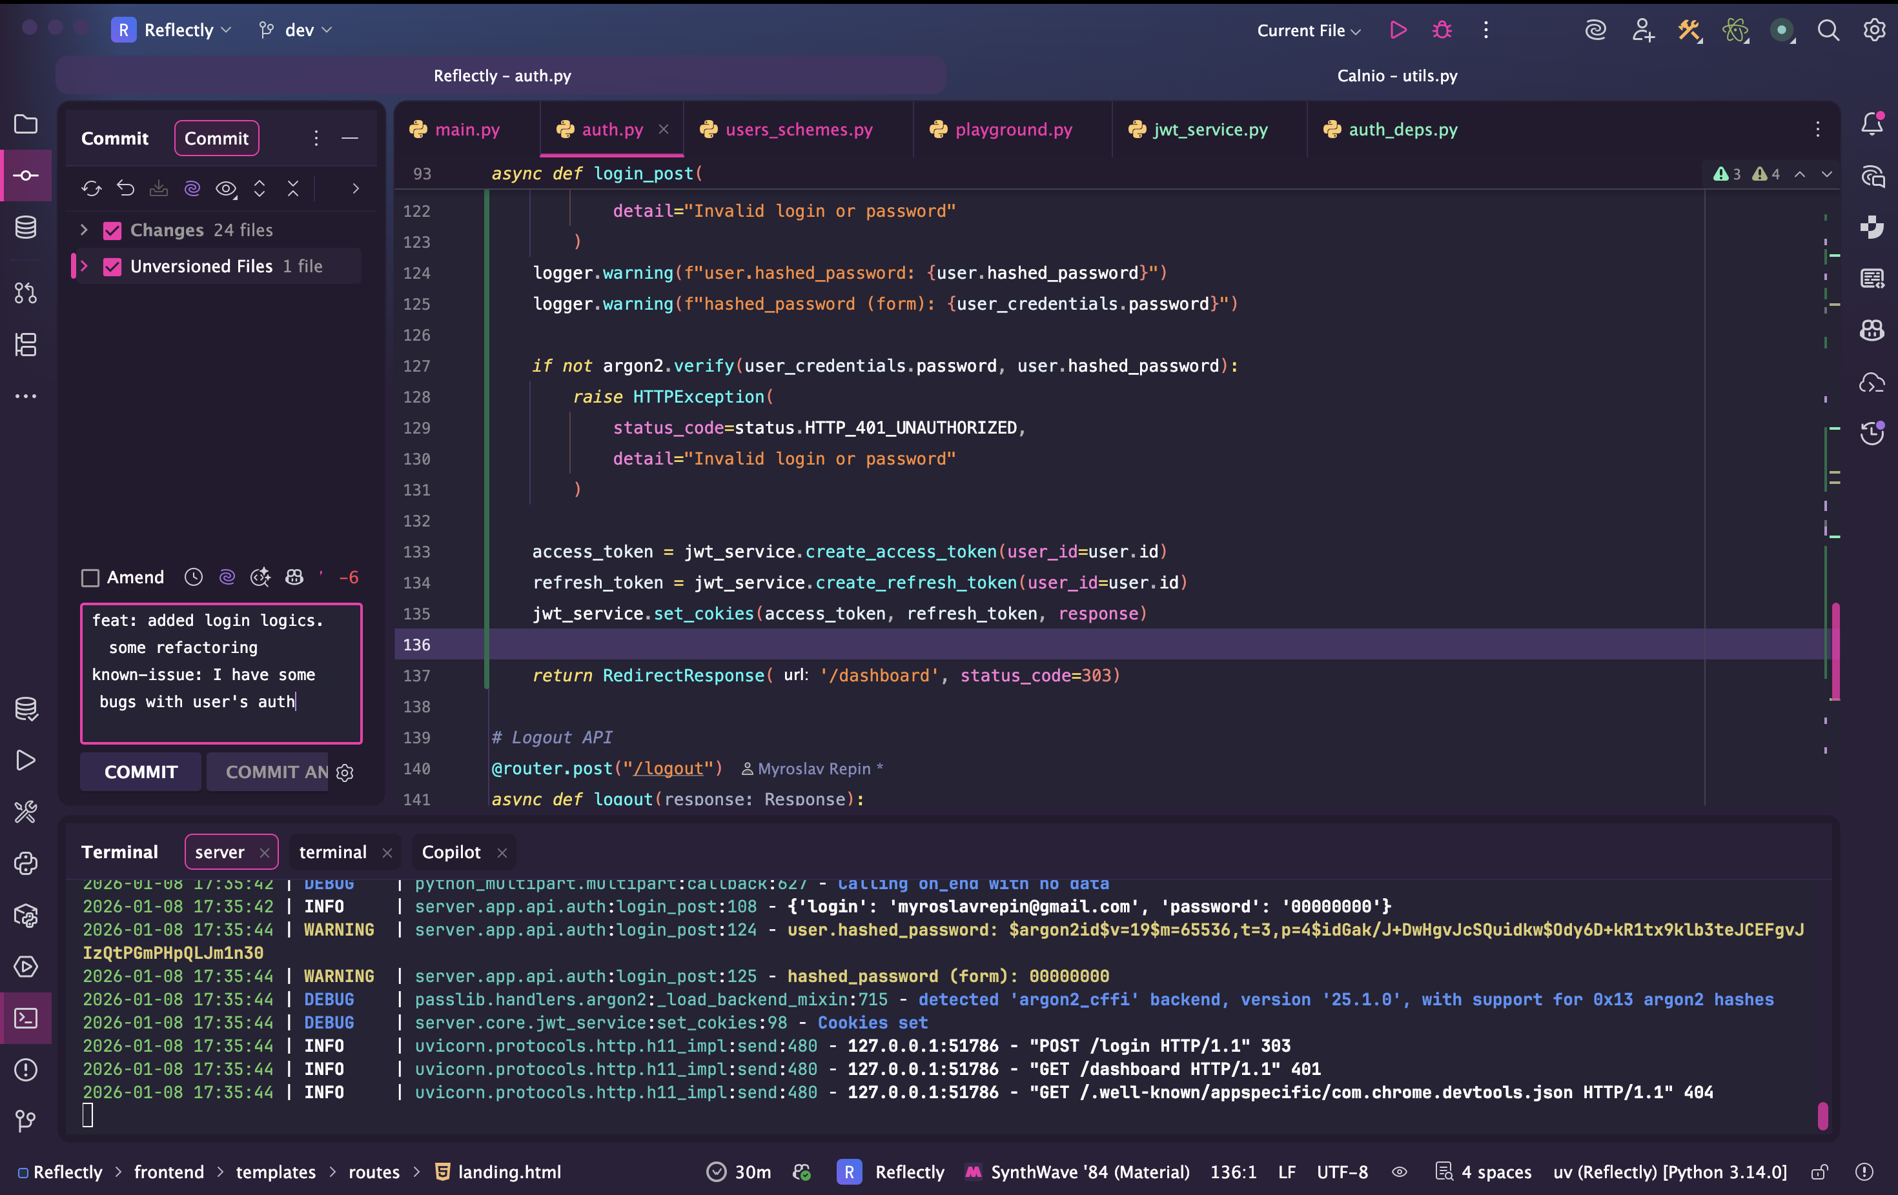
Task: Enable the Amend checkbox
Action: point(90,578)
